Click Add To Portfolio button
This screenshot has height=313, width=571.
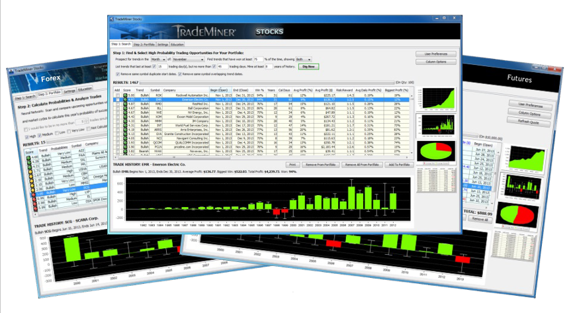[x=399, y=165]
